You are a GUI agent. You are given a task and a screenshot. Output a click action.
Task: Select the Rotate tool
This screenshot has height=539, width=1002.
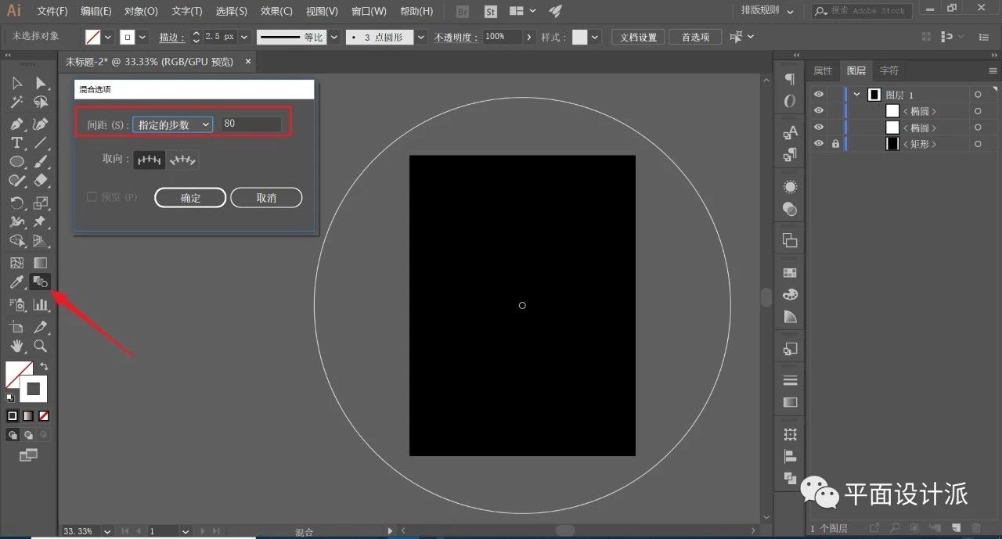click(x=16, y=203)
